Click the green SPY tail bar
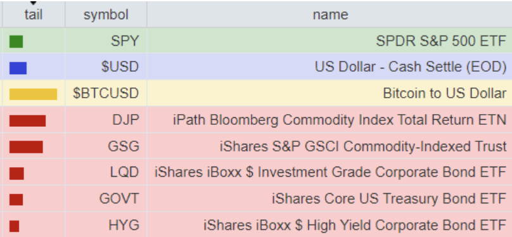Image resolution: width=512 pixels, height=237 pixels. coord(16,41)
